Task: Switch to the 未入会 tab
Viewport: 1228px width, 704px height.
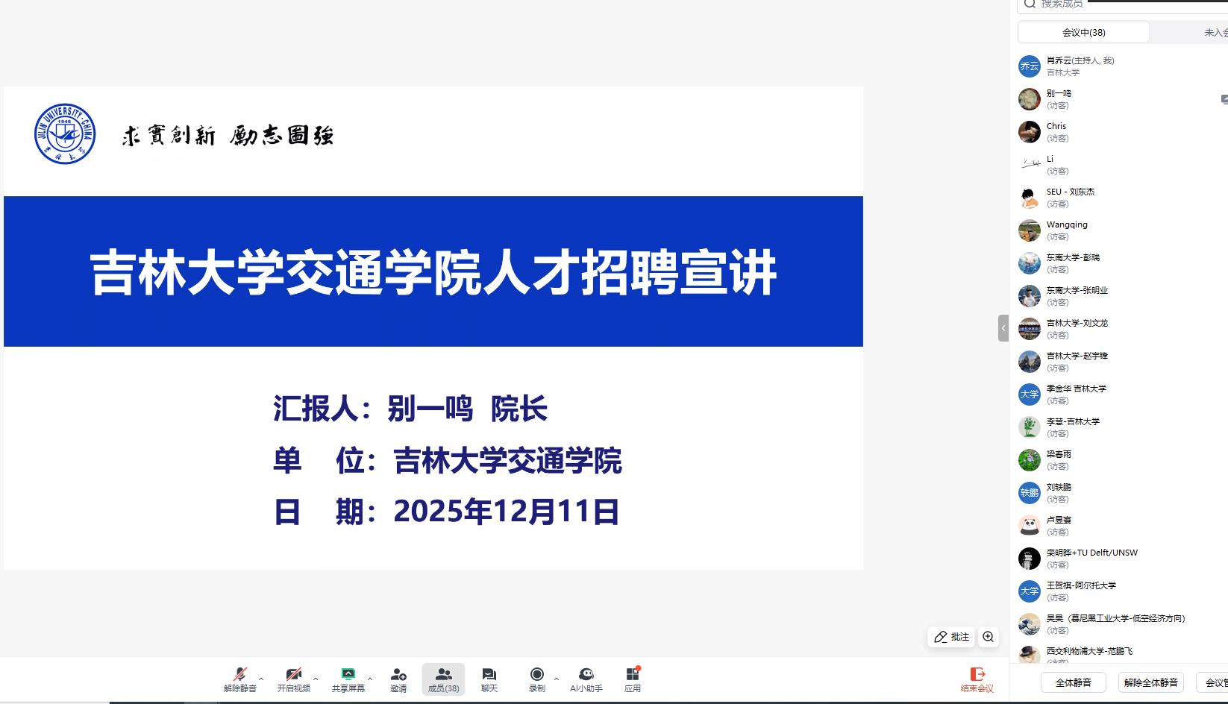Action: [x=1215, y=32]
